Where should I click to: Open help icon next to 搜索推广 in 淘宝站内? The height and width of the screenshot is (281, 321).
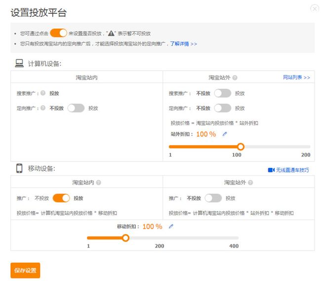pos(43,93)
